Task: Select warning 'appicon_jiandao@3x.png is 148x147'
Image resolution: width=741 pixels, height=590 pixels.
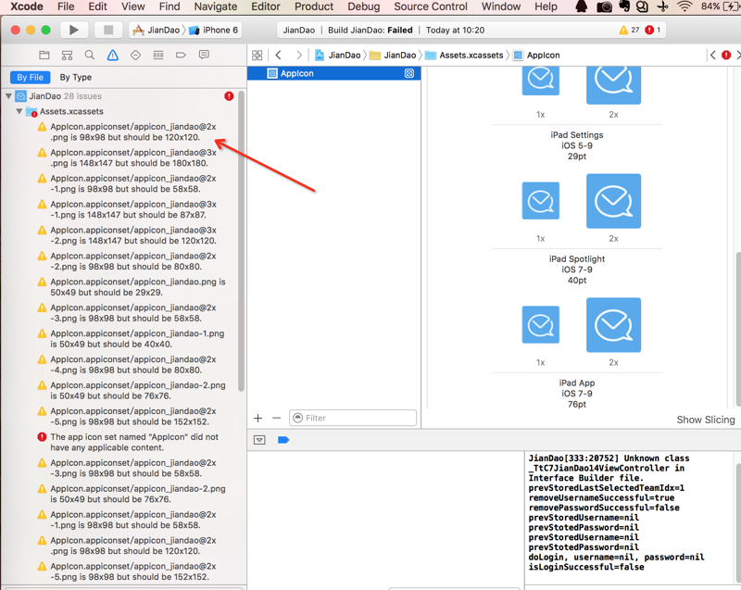Action: coord(128,157)
